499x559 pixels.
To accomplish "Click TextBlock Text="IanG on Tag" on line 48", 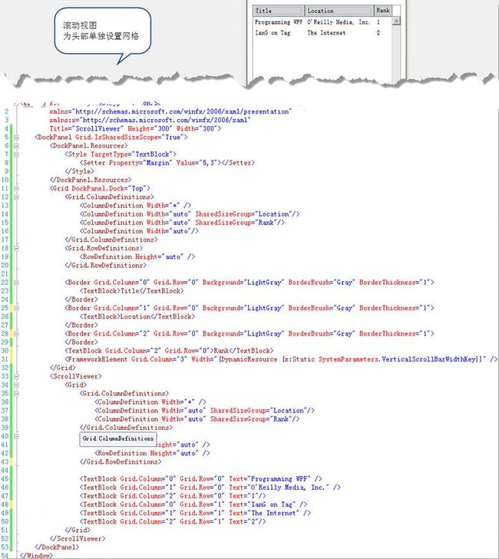I will click(193, 504).
